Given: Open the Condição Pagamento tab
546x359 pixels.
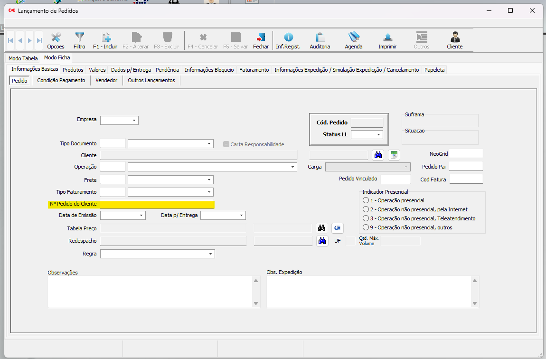Looking at the screenshot, I should click(x=61, y=81).
